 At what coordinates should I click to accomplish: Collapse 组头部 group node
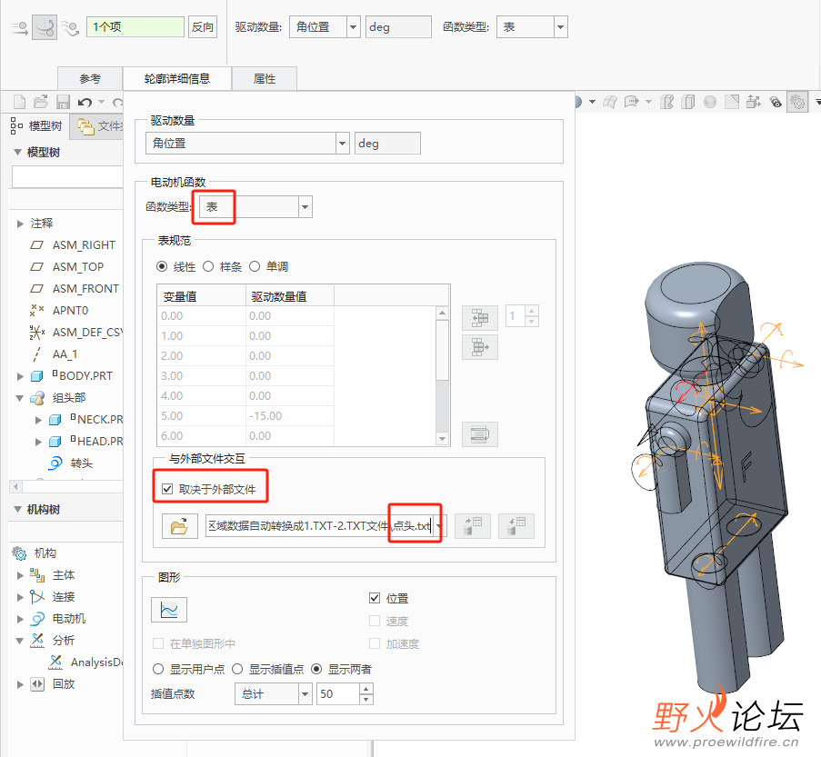tap(20, 398)
